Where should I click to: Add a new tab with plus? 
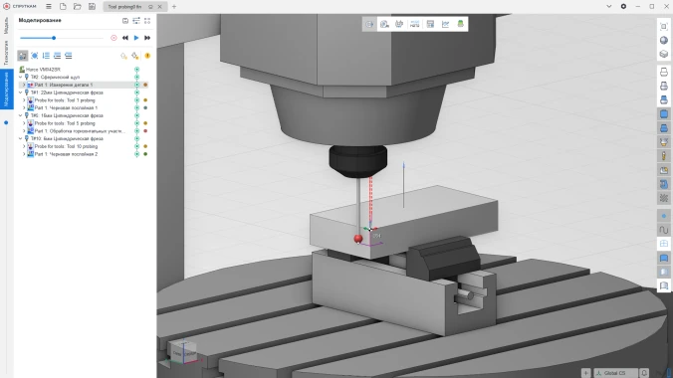point(174,6)
